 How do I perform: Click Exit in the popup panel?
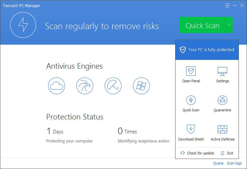[x=227, y=153]
